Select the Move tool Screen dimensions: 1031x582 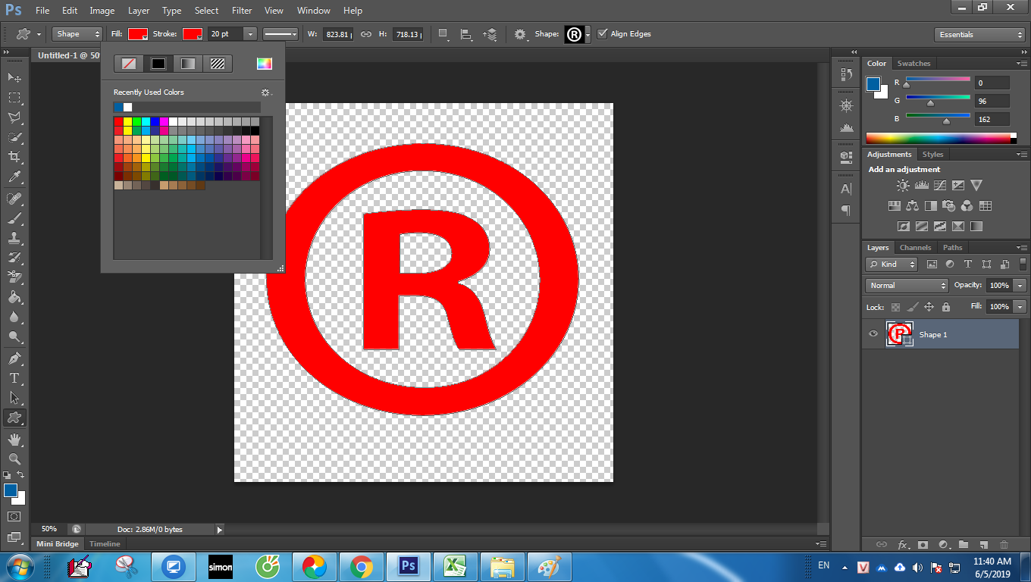pyautogui.click(x=14, y=77)
